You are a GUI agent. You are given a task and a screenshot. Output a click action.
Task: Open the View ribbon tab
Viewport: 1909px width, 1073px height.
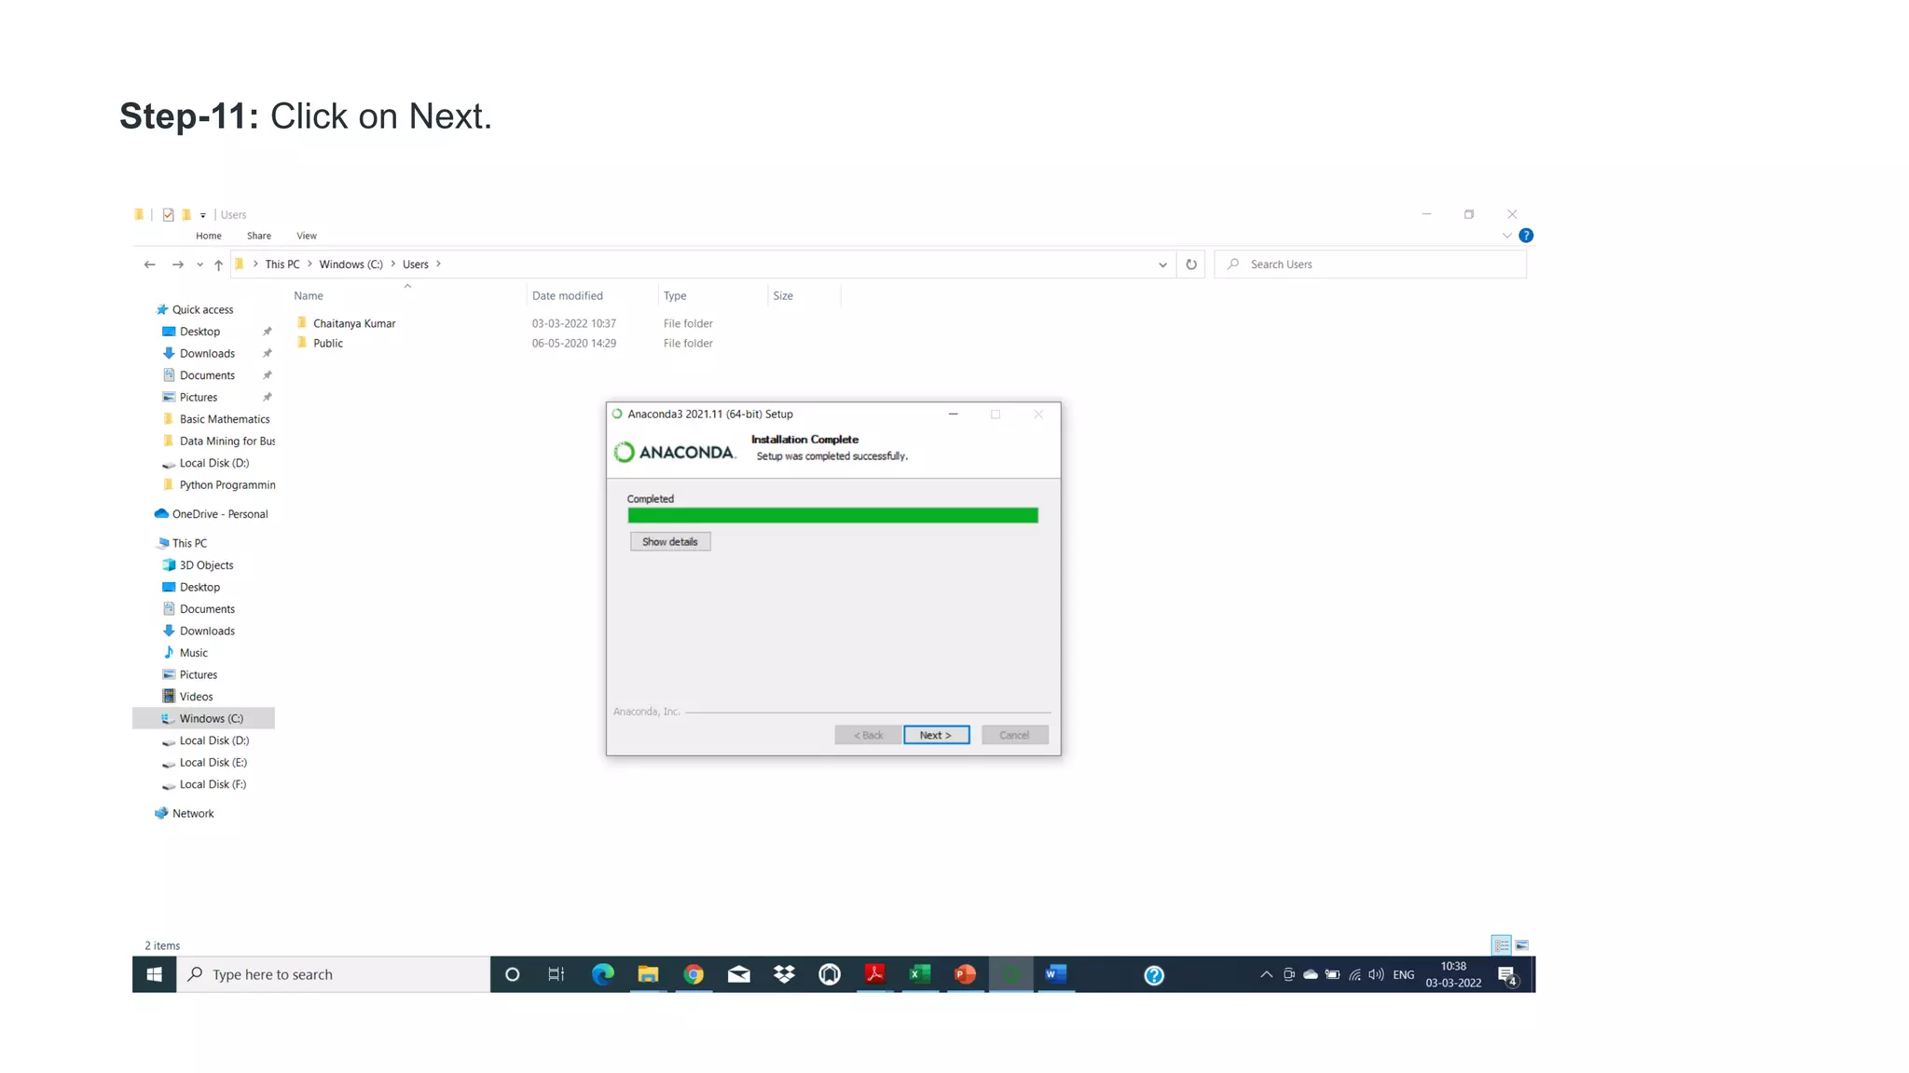pyautogui.click(x=306, y=236)
